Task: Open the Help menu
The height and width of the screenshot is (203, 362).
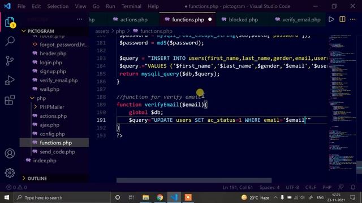Action: pyautogui.click(x=153, y=6)
